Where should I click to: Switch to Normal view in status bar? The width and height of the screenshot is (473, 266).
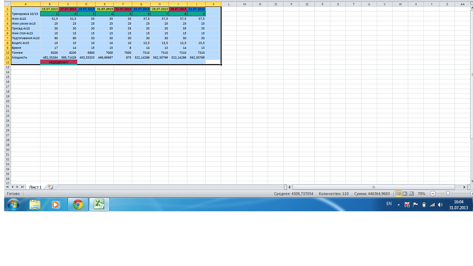pos(398,194)
